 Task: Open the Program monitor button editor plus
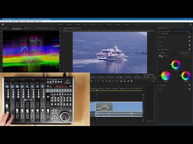154,81
